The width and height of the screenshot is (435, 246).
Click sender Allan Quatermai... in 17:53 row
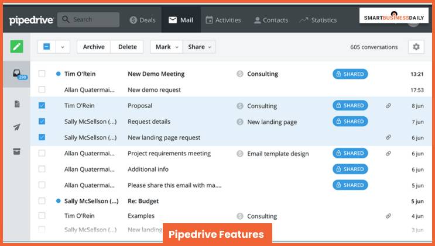pyautogui.click(x=89, y=90)
